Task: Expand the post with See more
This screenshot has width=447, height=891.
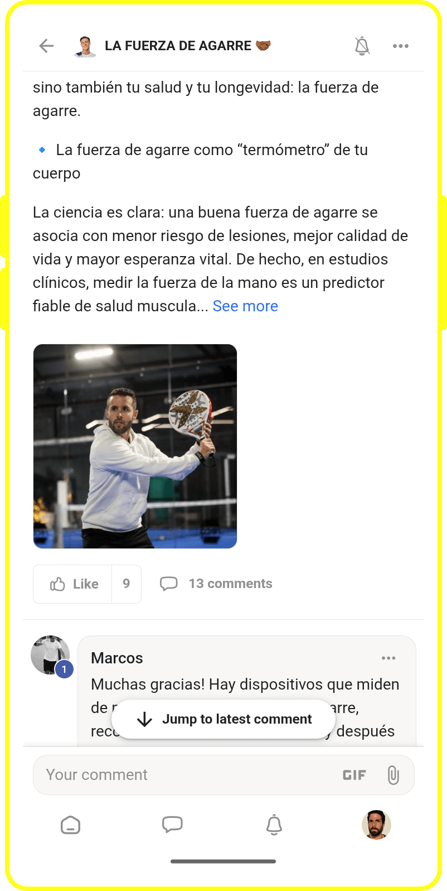Action: 245,306
